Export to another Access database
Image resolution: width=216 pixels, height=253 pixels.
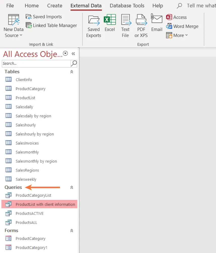(176, 17)
